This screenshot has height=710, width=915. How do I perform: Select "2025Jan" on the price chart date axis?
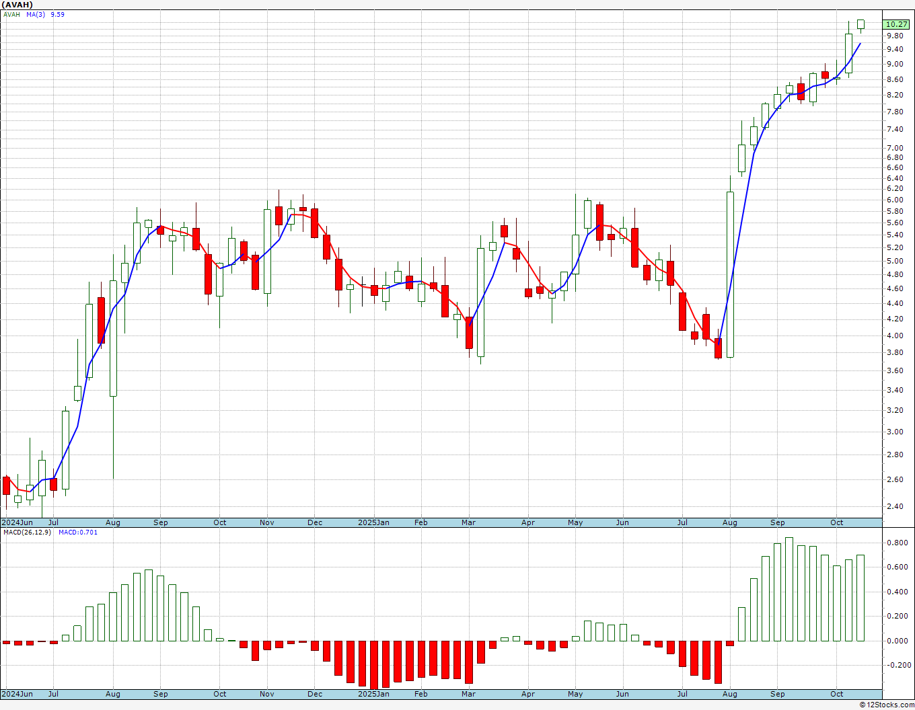[x=373, y=522]
